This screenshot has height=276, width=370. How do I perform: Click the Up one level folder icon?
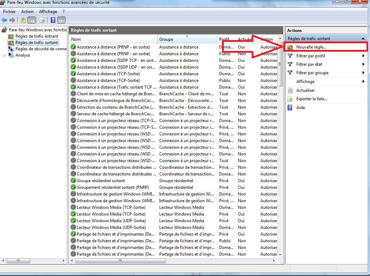pyautogui.click(x=23, y=20)
